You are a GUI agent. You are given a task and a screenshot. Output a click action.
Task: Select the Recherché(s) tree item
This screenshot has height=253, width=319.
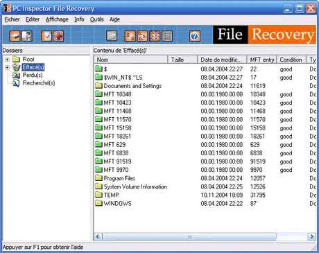click(39, 83)
